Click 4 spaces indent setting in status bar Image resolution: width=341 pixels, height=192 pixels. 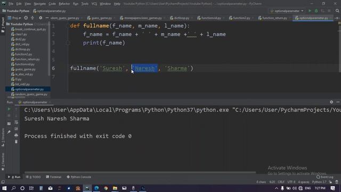tap(304, 182)
